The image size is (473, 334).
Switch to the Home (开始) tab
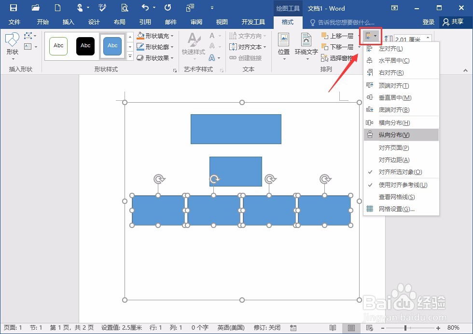42,22
